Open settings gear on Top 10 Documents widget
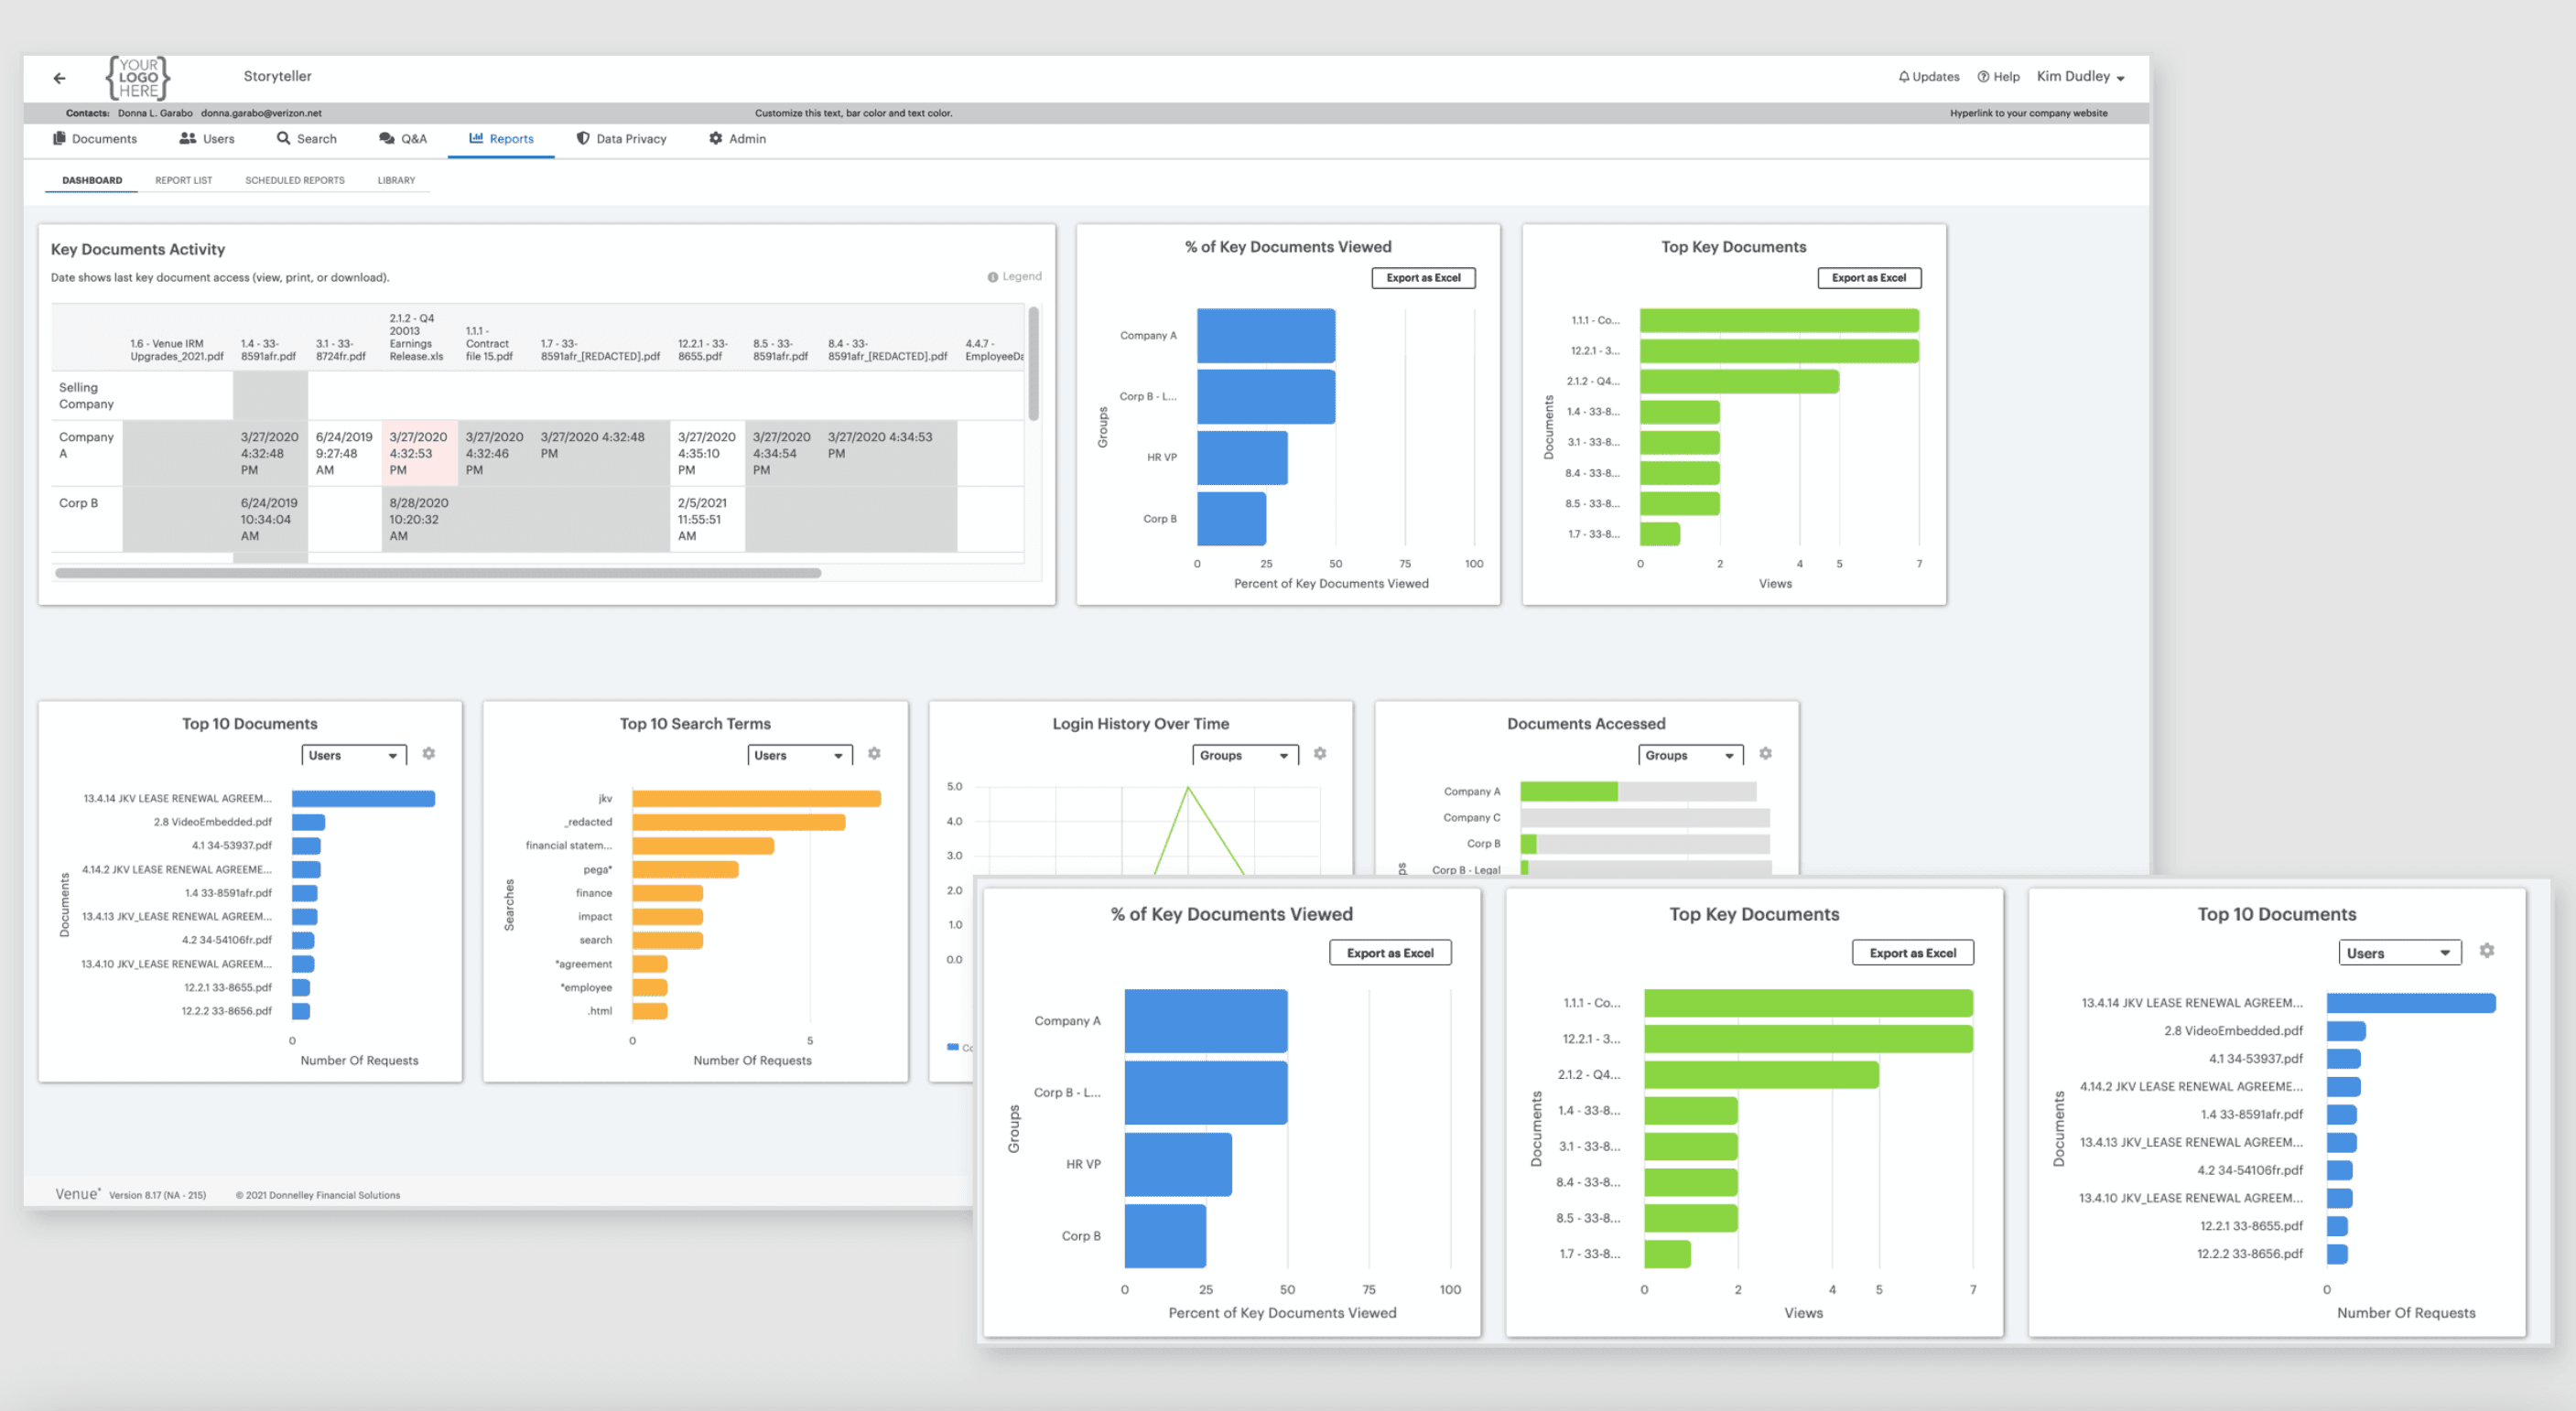2576x1411 pixels. point(428,753)
